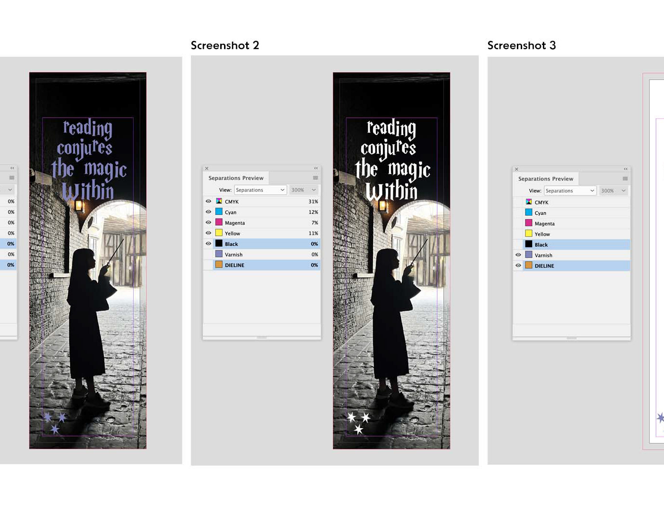The height and width of the screenshot is (519, 664).
Task: Select Cyan row label in Screenshot 3
Action: (x=540, y=213)
